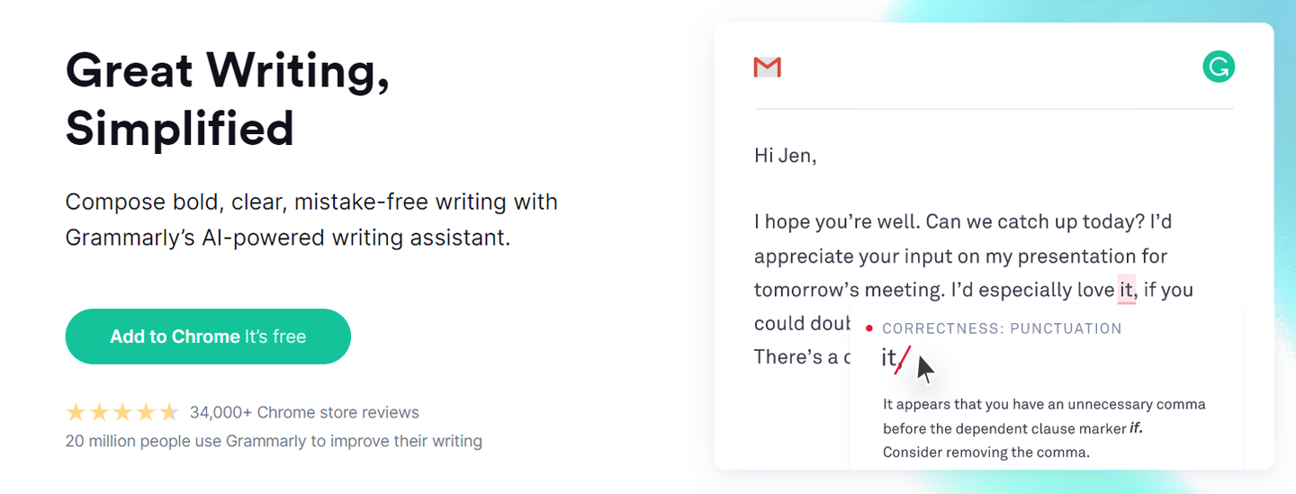
Task: Click the "20 million people use Grammarly" line
Action: (x=274, y=441)
